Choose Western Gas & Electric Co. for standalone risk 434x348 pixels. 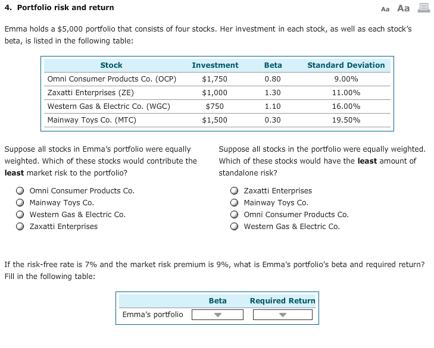234,227
